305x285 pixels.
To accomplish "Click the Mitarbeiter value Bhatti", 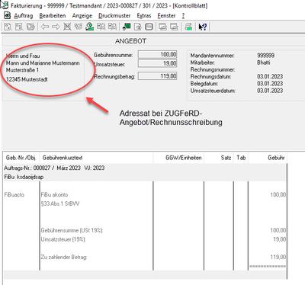I will point(264,62).
